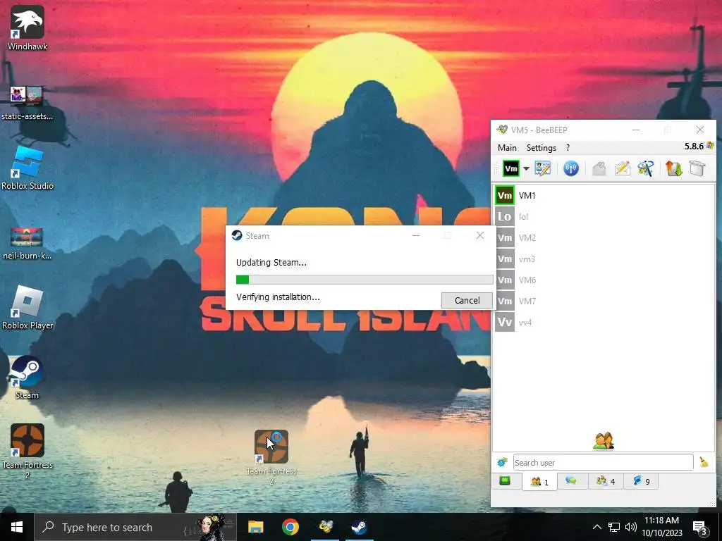The image size is (722, 541).
Task: Click the Updating Steam... text
Action: [x=271, y=263]
